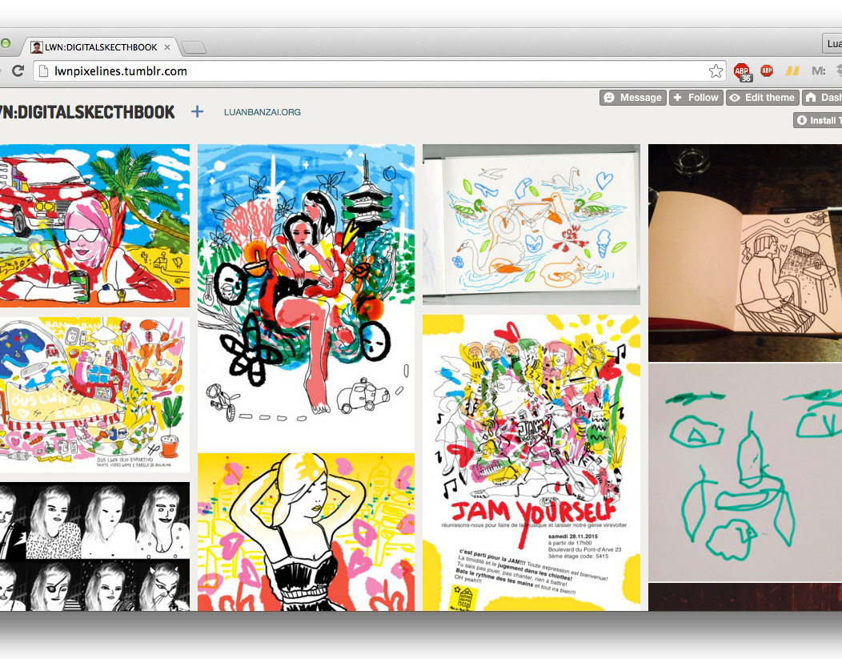
Task: Open the red car and palm tree drawing
Action: (94, 226)
